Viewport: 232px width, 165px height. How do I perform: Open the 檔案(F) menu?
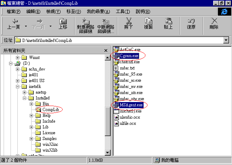(x=13, y=12)
